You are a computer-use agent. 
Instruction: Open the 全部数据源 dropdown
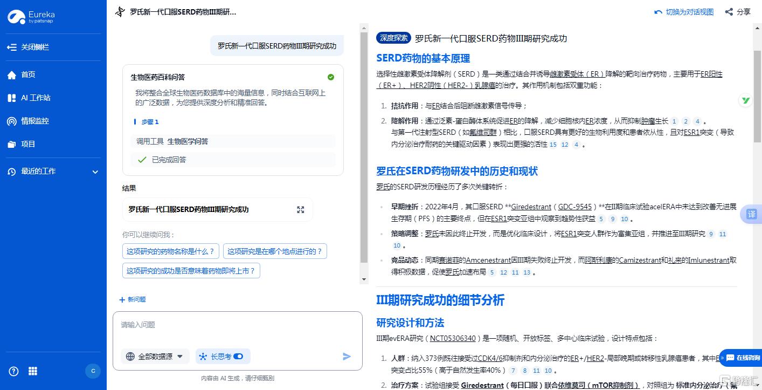point(155,357)
